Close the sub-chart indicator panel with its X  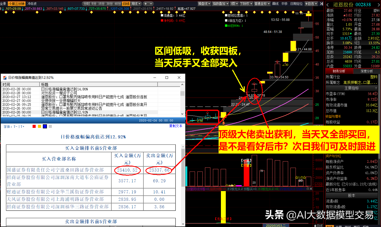pos(311,189)
